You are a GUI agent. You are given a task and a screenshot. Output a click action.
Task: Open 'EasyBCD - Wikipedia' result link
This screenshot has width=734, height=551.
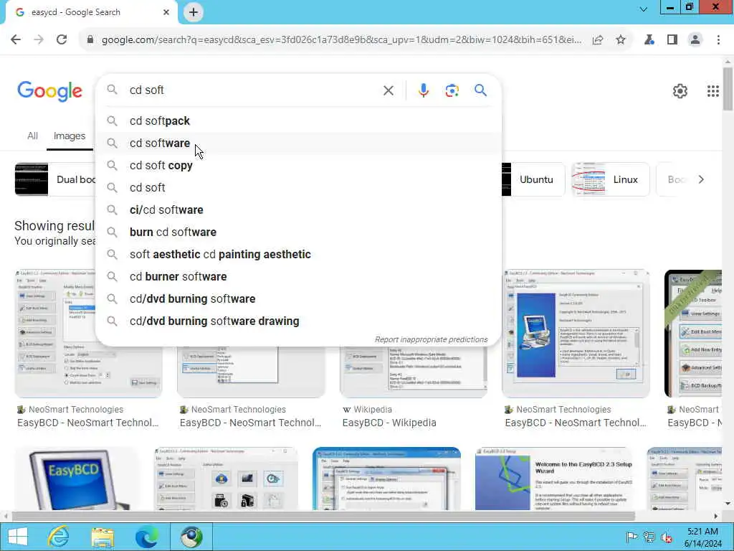[389, 423]
